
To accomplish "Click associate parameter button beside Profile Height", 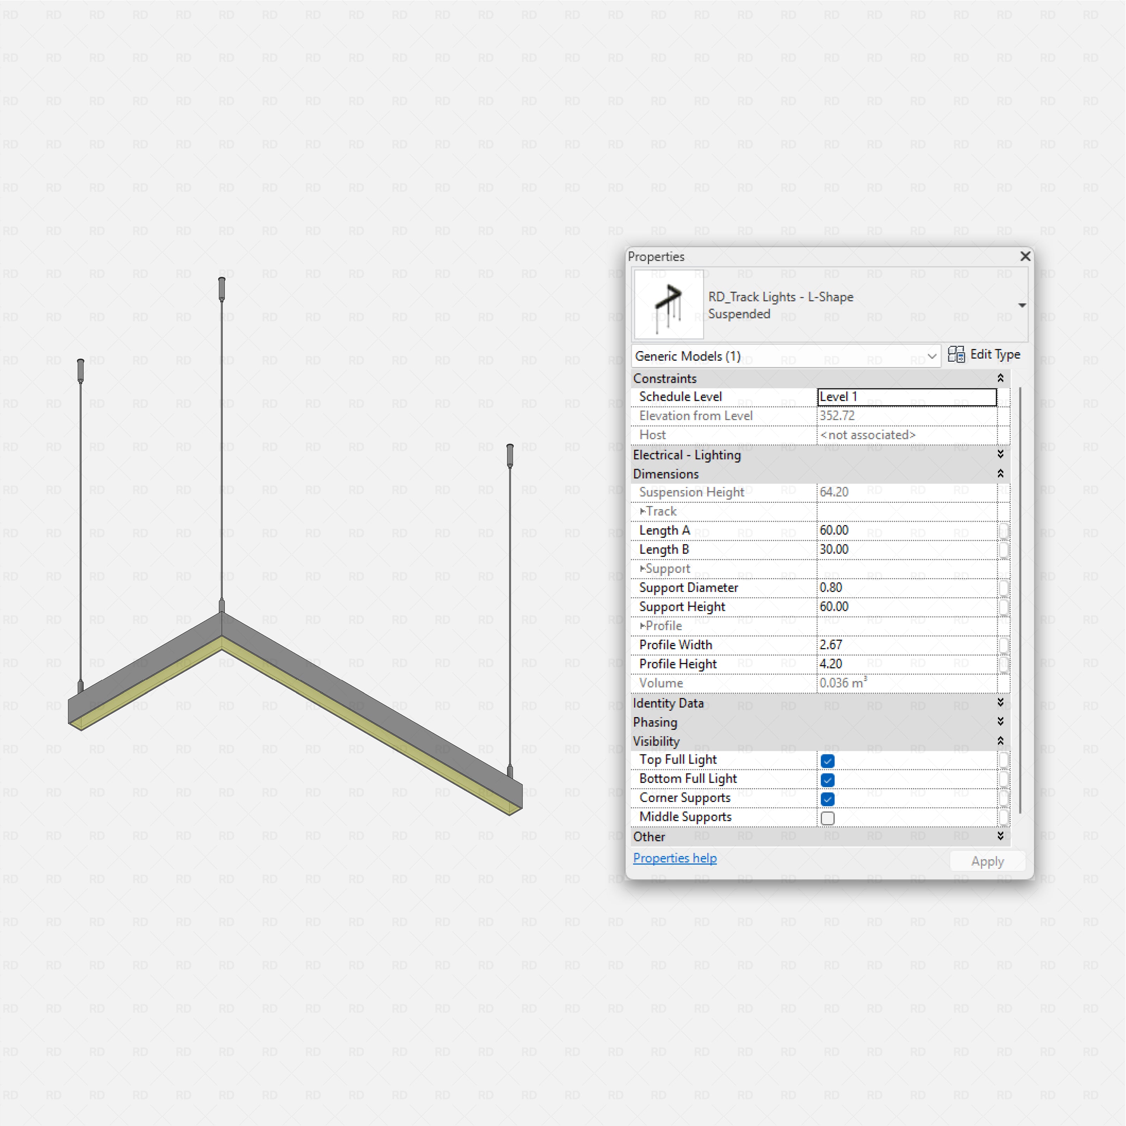I will pyautogui.click(x=1004, y=664).
